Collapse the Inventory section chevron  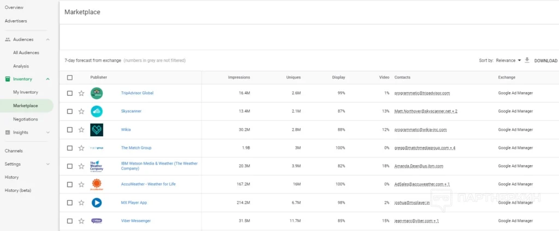[48, 79]
